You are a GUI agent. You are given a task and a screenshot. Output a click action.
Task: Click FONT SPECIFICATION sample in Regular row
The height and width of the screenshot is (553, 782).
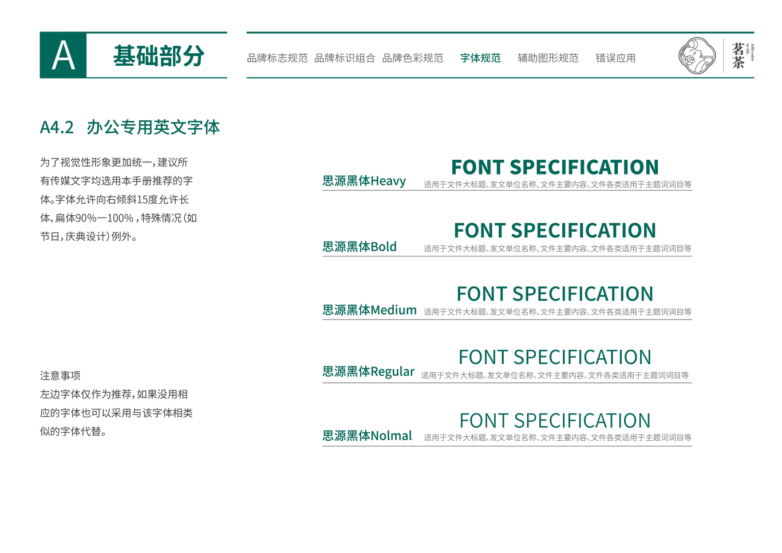point(555,358)
